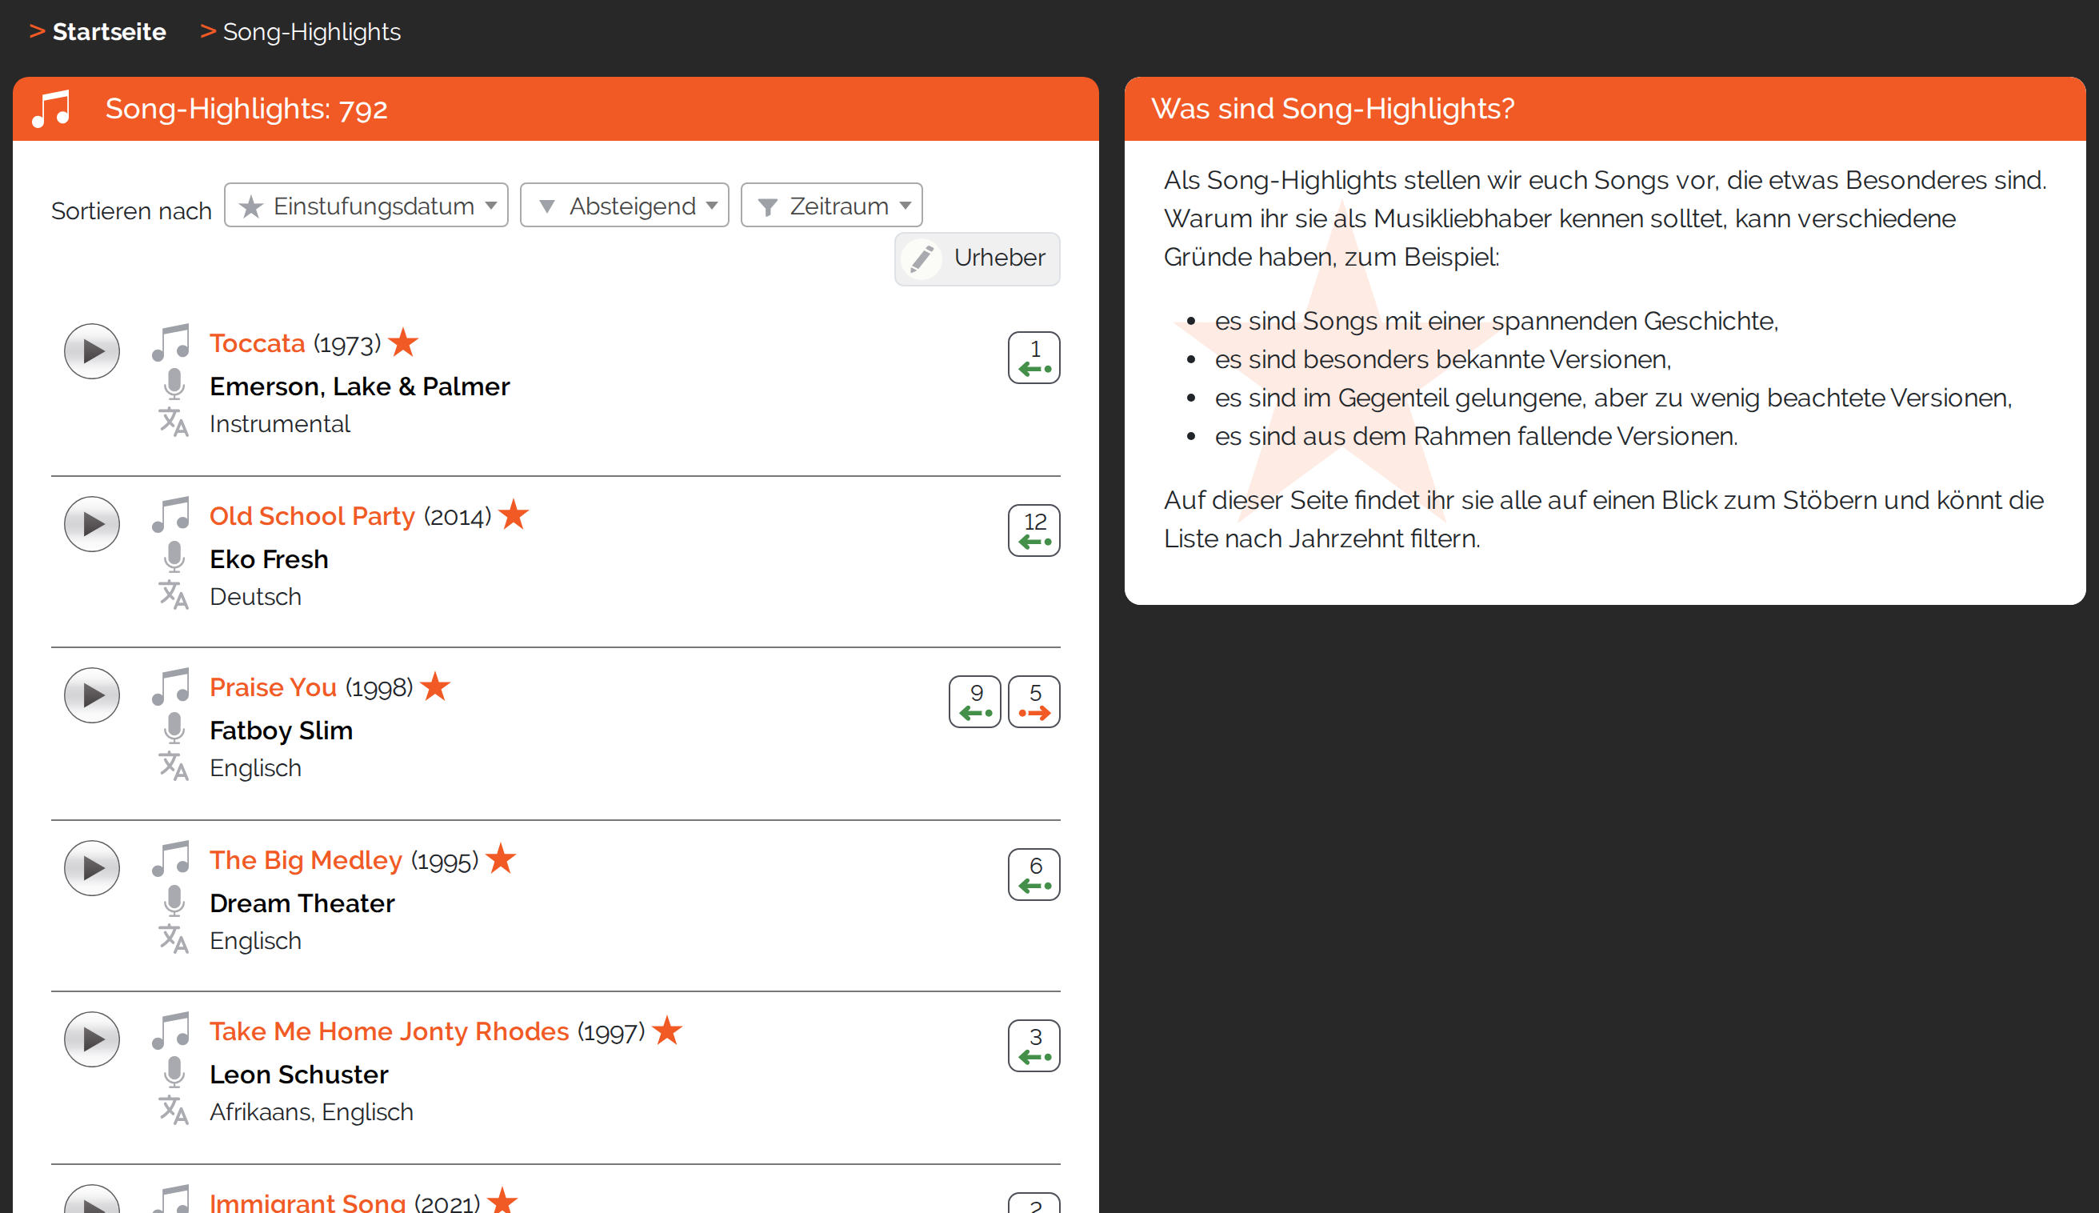2099x1213 pixels.
Task: Open the Absteigend order dropdown
Action: point(625,205)
